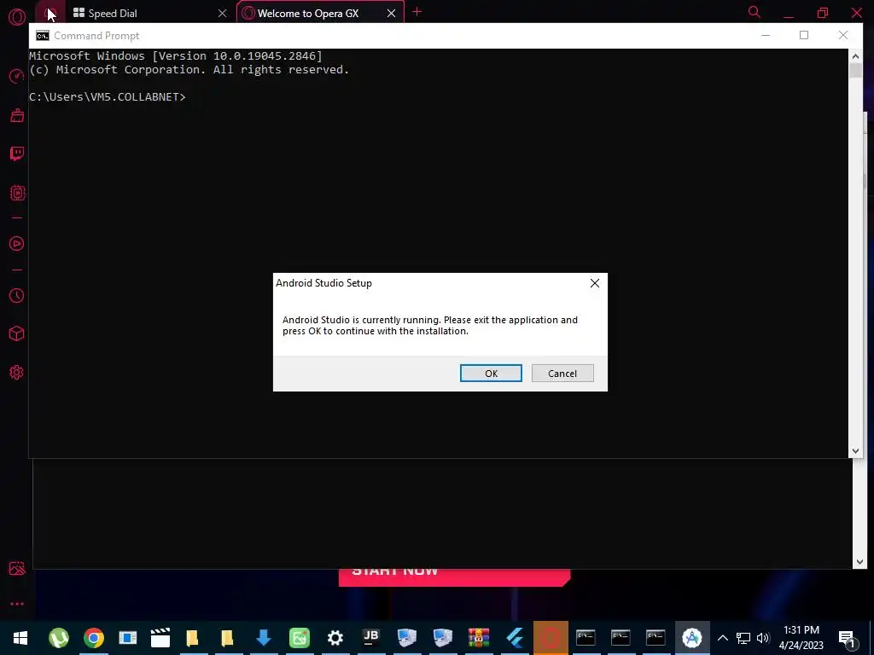
Task: Open Google Chrome from the taskbar
Action: 94,638
